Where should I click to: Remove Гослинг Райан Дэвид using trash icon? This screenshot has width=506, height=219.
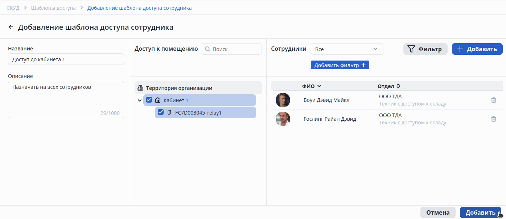point(493,119)
